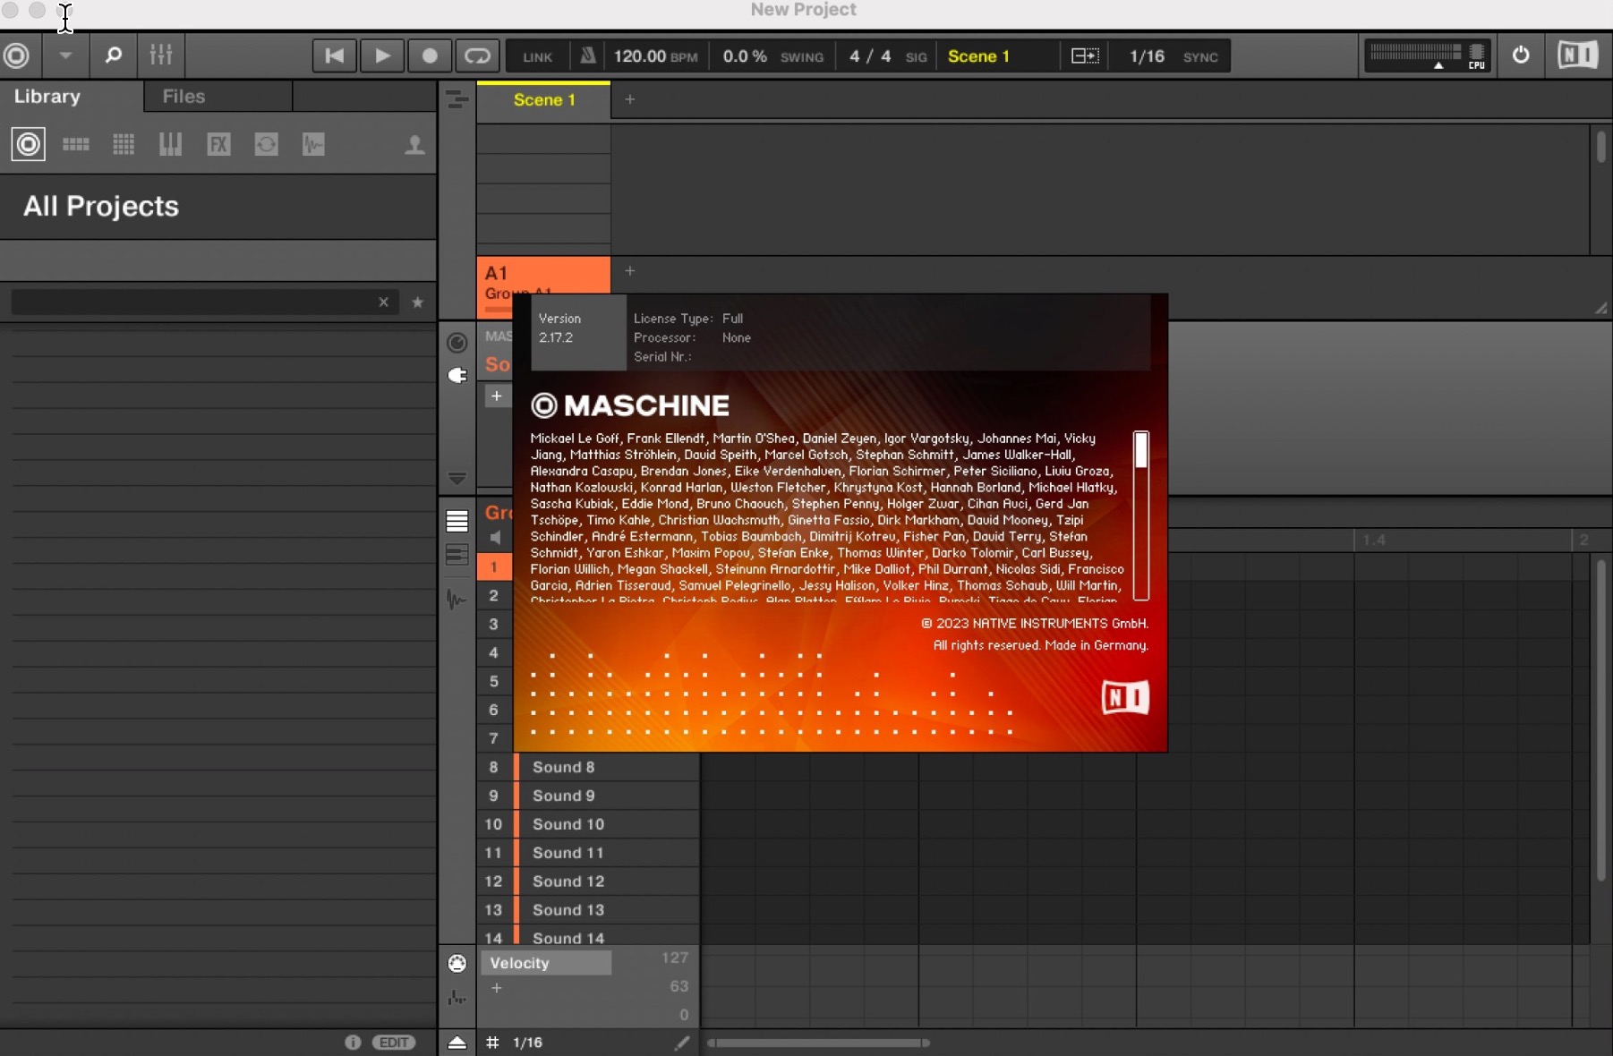Switch to the pattern editor list icon
Screen dimensions: 1613x1056
[457, 521]
